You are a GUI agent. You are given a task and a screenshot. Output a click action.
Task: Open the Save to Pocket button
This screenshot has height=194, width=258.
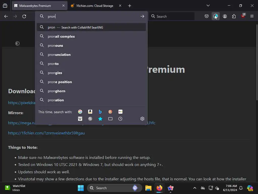[207, 16]
